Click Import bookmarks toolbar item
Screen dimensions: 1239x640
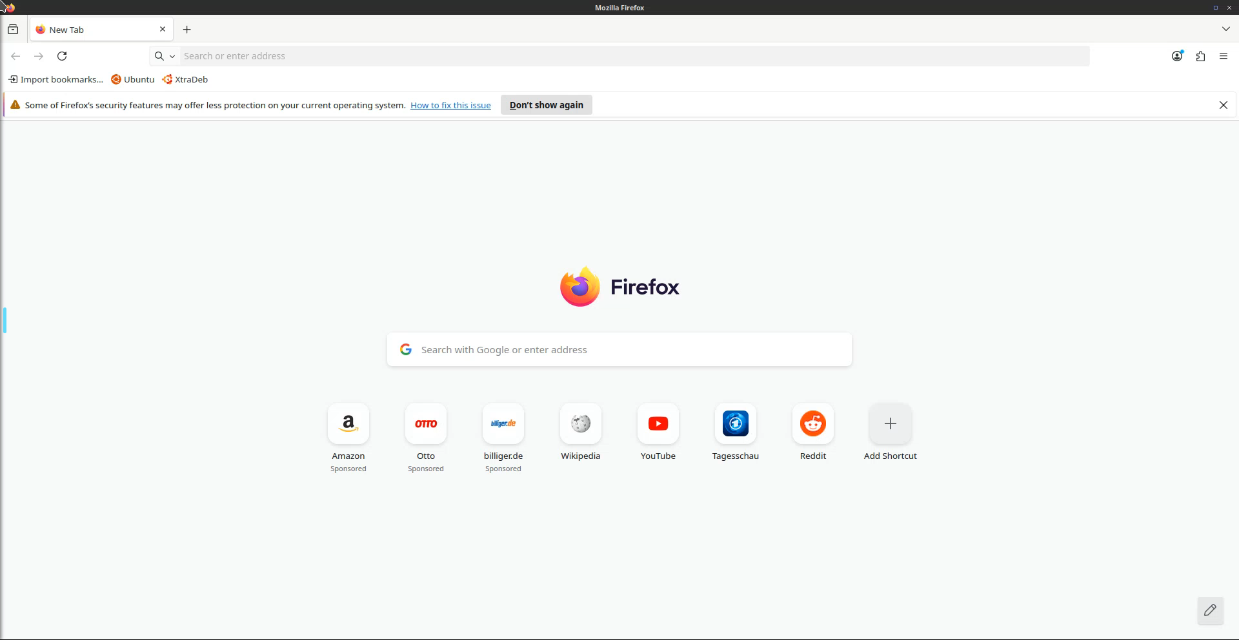pyautogui.click(x=56, y=79)
